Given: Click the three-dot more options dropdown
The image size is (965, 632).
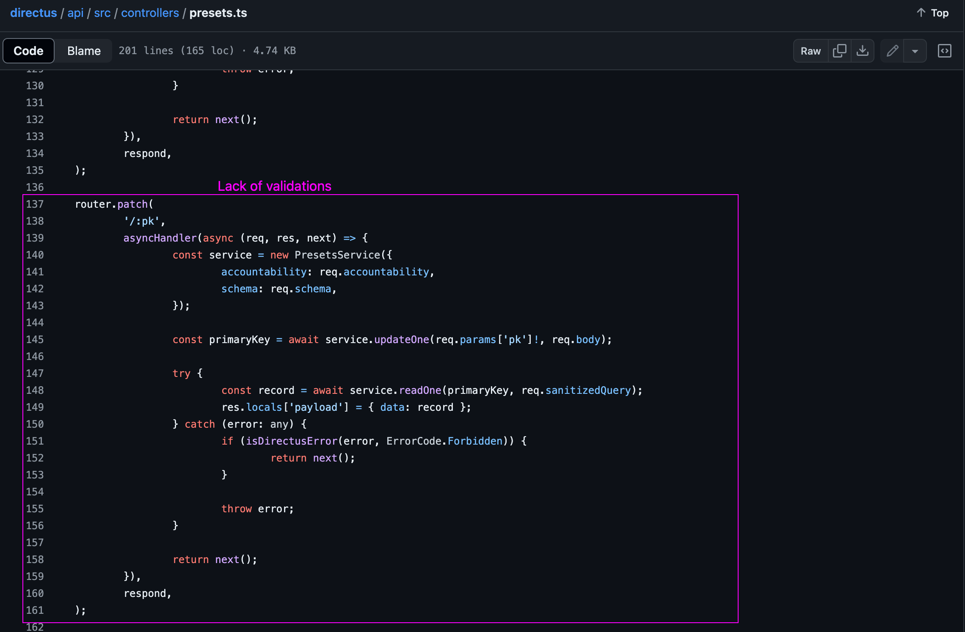Looking at the screenshot, I should pos(915,50).
